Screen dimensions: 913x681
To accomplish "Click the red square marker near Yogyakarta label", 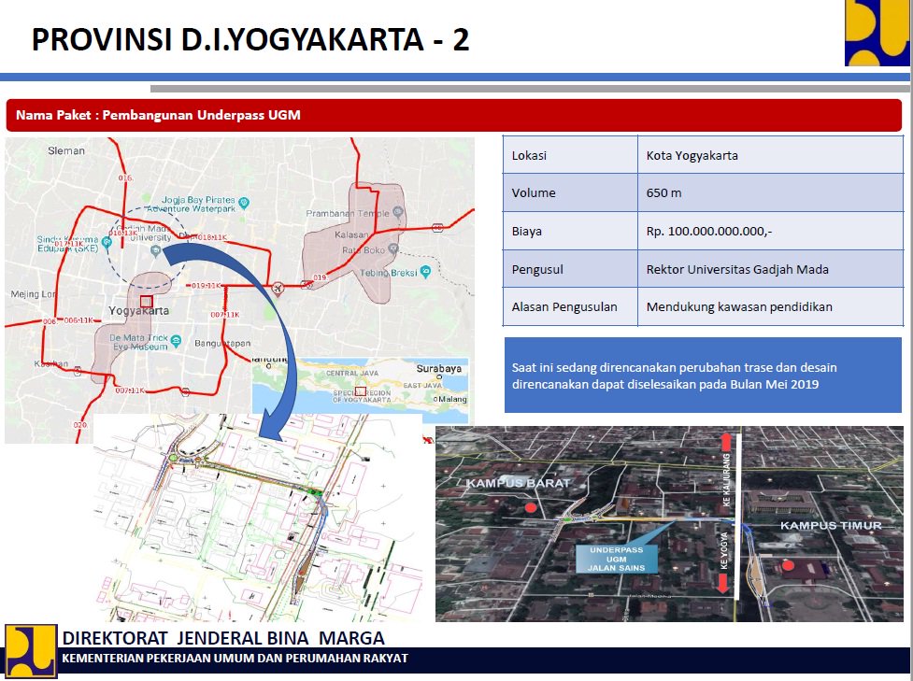I will 146,301.
